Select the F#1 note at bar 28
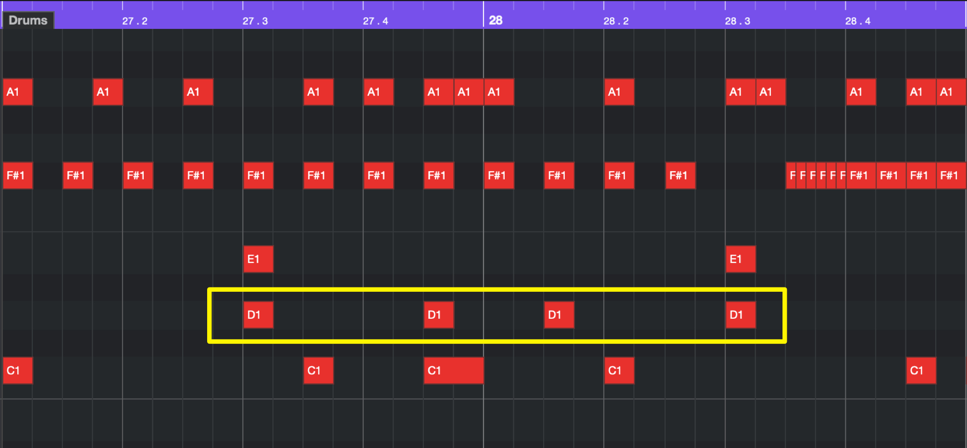Viewport: 967px width, 448px height. 499,175
